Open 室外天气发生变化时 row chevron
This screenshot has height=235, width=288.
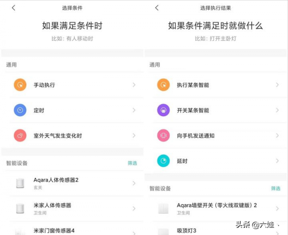(134, 135)
